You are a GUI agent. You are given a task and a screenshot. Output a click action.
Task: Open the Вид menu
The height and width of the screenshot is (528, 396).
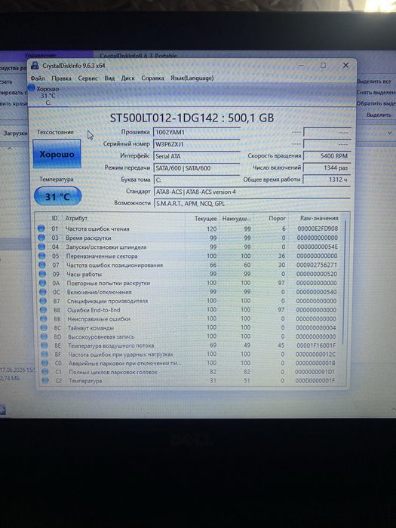(x=109, y=78)
